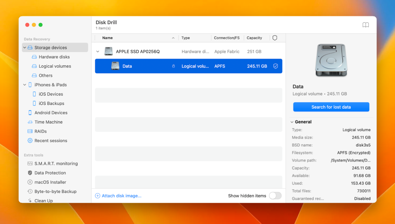Image resolution: width=395 pixels, height=224 pixels.
Task: Click Attach disk image link
Action: tap(122, 196)
